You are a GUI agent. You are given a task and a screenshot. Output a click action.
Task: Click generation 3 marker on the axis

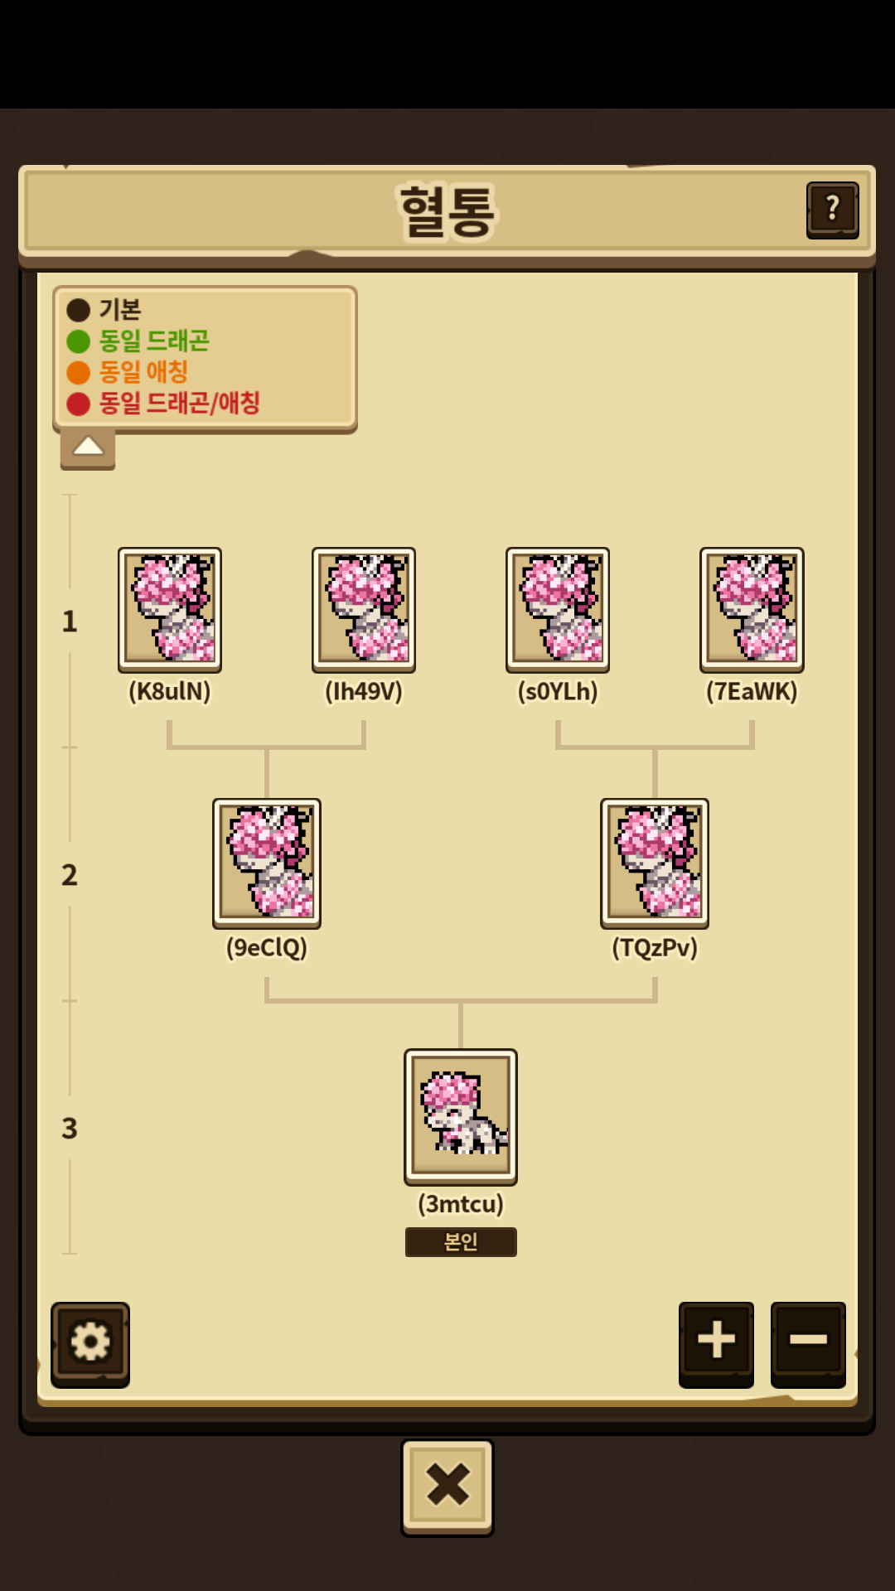[x=70, y=1128]
